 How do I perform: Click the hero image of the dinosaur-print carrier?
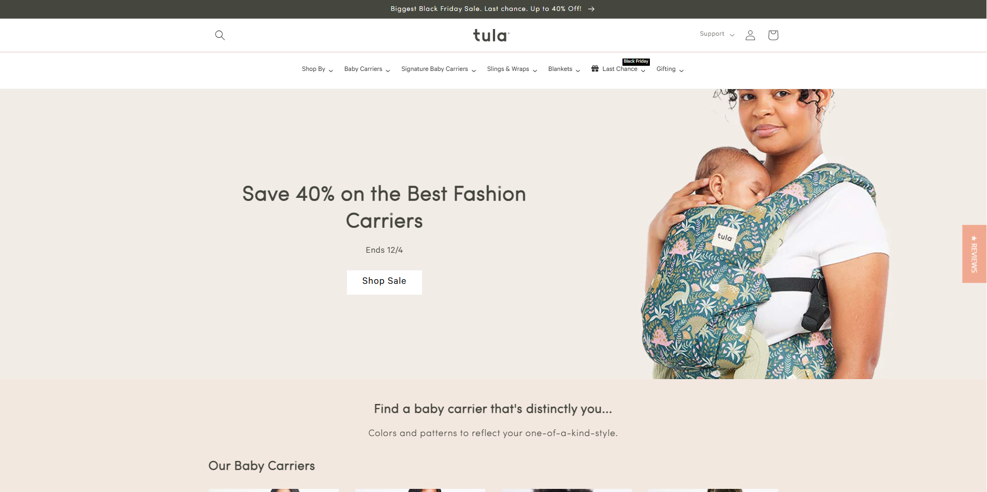tap(764, 234)
